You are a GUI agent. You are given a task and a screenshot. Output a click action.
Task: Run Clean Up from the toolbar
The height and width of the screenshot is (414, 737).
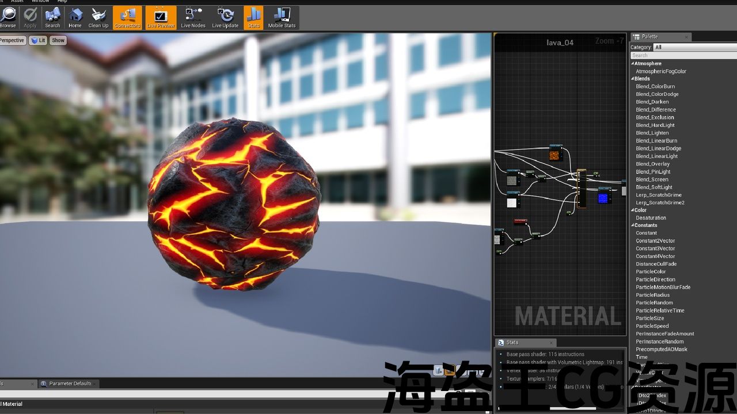pos(98,18)
